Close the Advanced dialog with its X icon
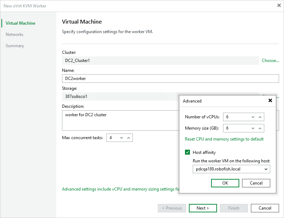 (x=270, y=100)
